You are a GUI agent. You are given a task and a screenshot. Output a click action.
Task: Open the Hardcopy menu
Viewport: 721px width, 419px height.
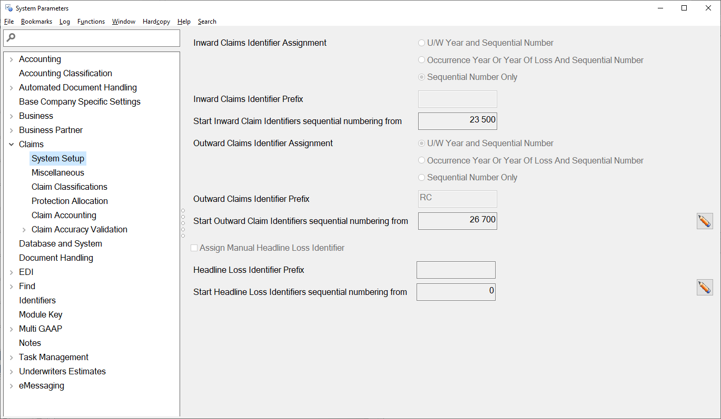[x=156, y=21]
